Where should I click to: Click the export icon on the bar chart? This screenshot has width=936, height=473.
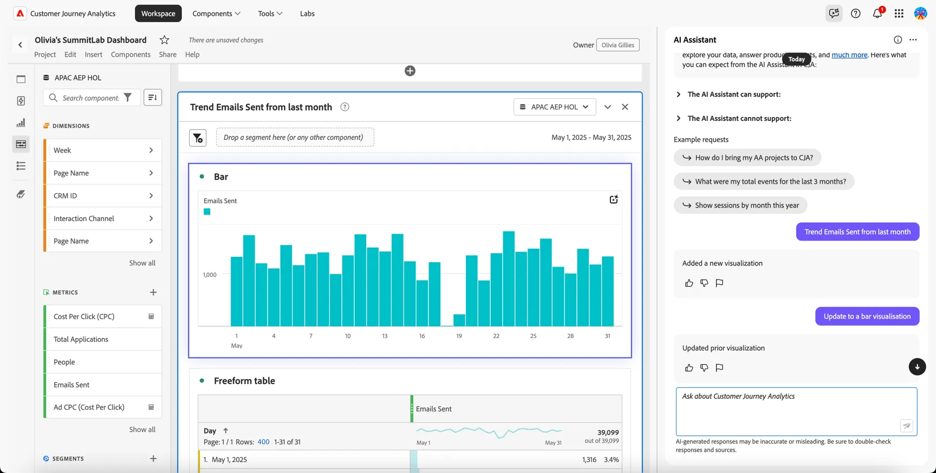tap(614, 200)
